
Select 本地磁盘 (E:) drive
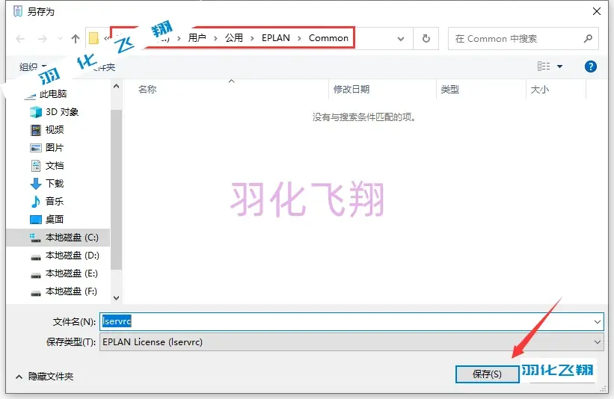(72, 273)
